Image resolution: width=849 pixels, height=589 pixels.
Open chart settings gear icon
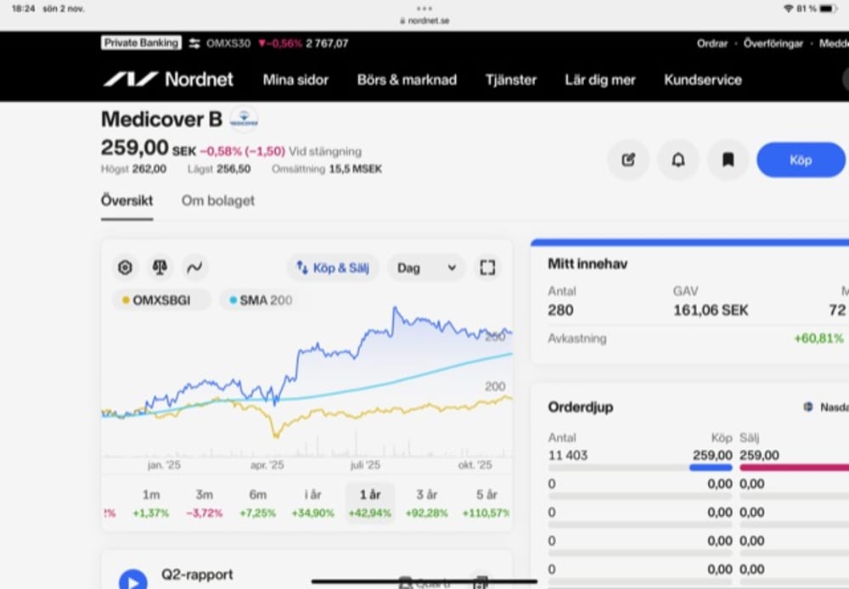click(125, 267)
